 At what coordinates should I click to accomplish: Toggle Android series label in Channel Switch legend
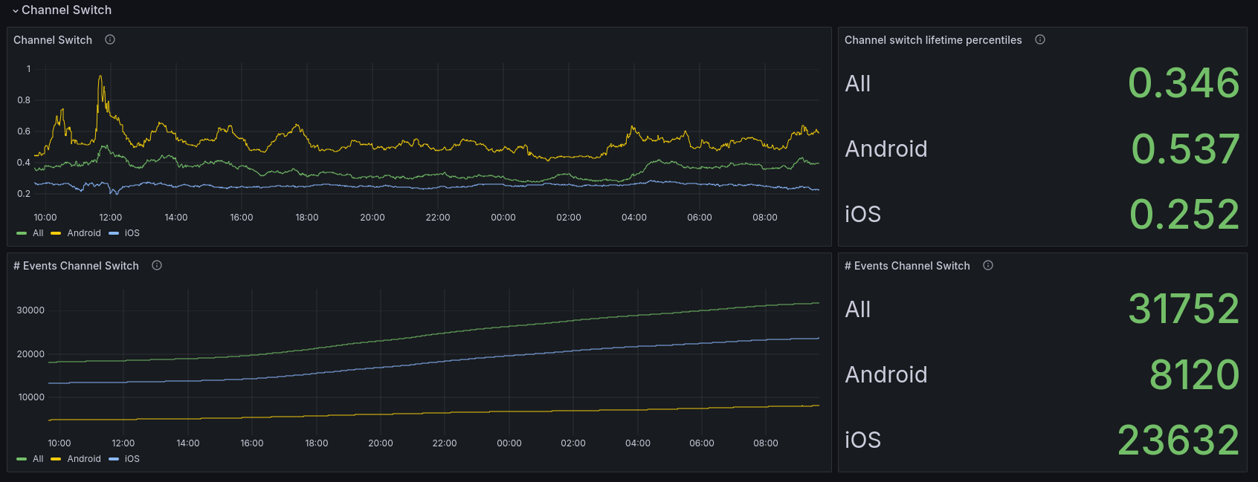coord(84,233)
